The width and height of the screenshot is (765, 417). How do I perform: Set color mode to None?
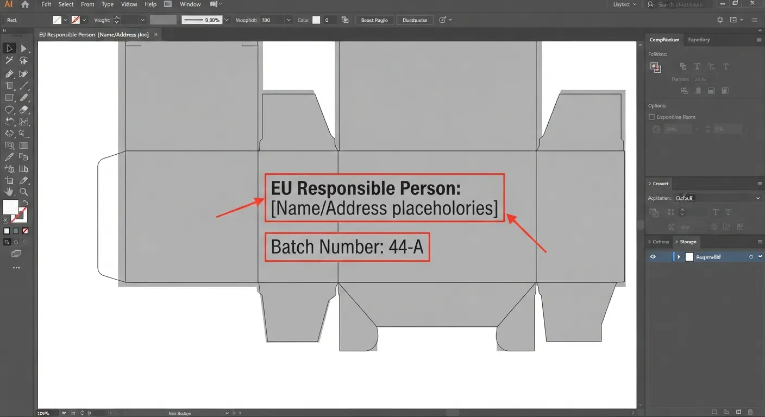[25, 231]
